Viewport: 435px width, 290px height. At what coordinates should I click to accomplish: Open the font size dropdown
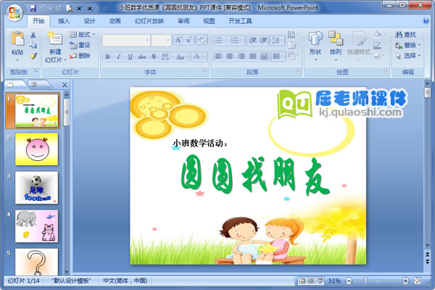(x=168, y=41)
